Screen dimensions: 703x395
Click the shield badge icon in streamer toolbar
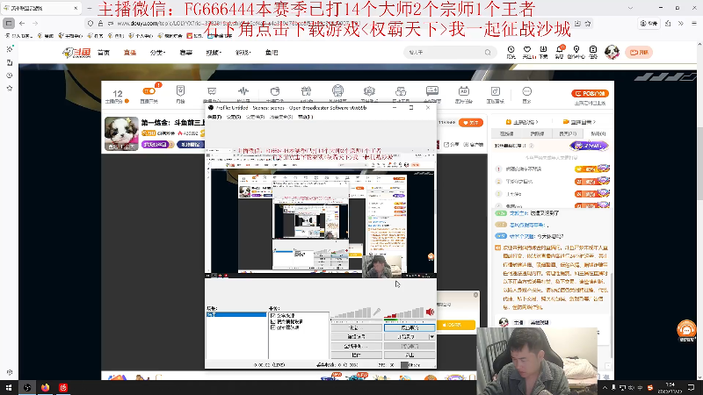click(180, 91)
